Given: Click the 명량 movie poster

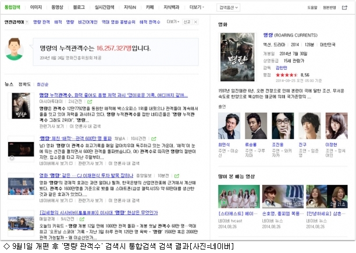Looking at the screenshot, I should click(x=237, y=57).
